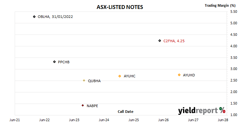Select the orange QUBHA data point
This screenshot has width=240, height=125.
[84, 81]
